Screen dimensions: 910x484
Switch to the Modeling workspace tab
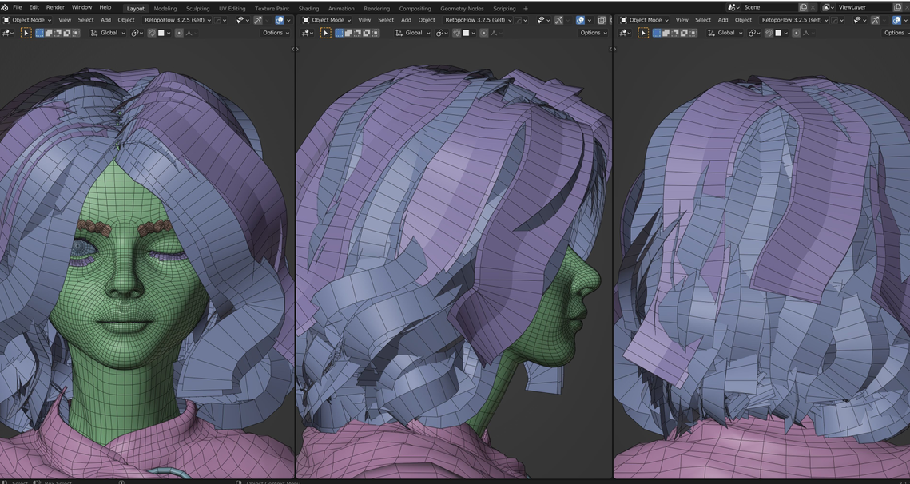pos(165,9)
